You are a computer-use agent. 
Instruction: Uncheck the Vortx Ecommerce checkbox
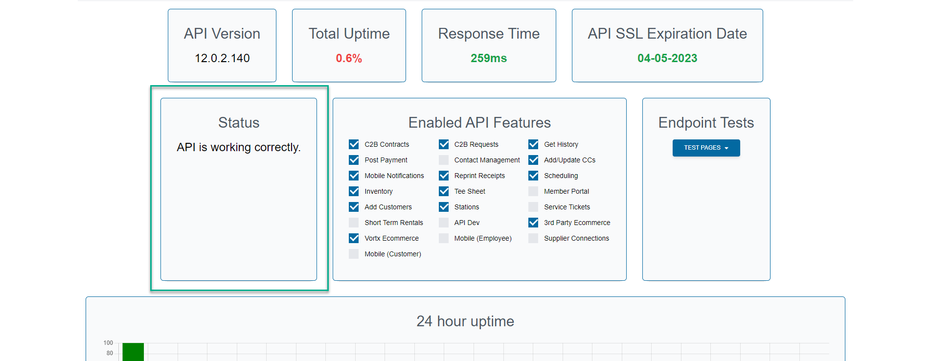pyautogui.click(x=354, y=238)
